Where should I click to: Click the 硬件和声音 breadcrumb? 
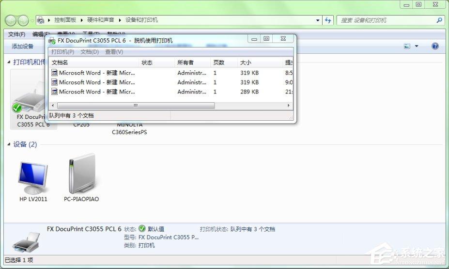[x=101, y=20]
